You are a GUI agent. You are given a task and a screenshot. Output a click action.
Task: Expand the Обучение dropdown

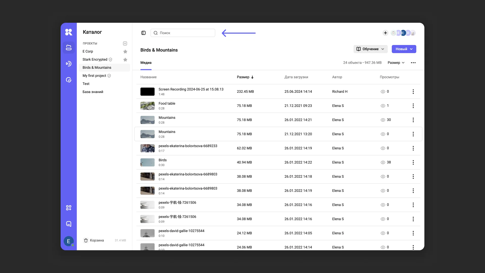pyautogui.click(x=370, y=49)
